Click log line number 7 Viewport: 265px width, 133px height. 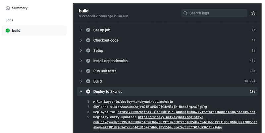tap(88, 107)
